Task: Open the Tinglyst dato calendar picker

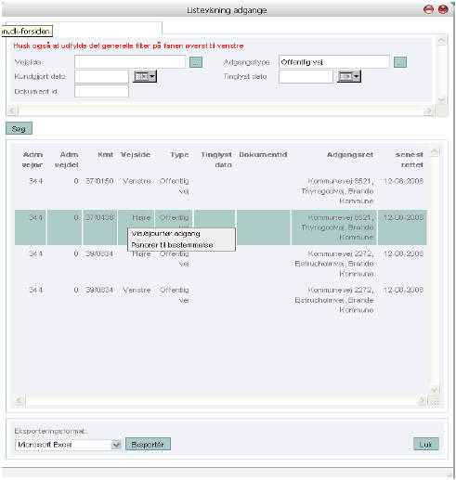Action: (x=349, y=76)
